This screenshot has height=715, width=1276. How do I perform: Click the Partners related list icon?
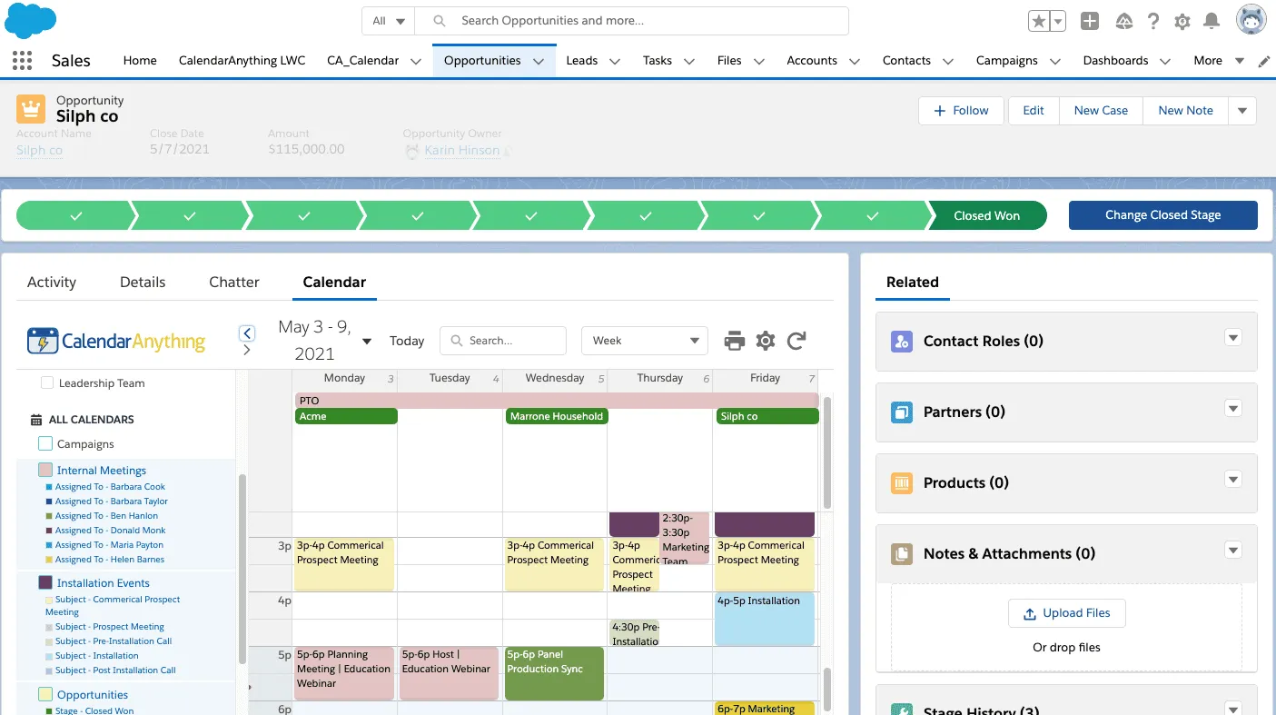pos(902,412)
